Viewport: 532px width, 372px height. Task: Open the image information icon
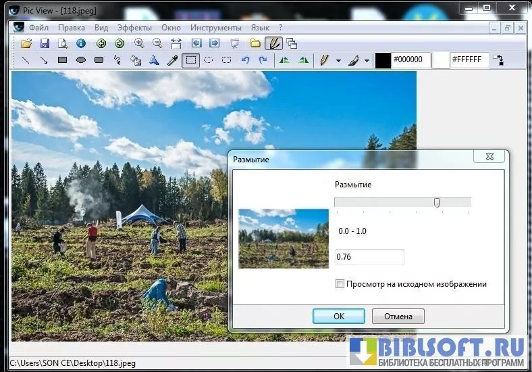click(x=81, y=43)
